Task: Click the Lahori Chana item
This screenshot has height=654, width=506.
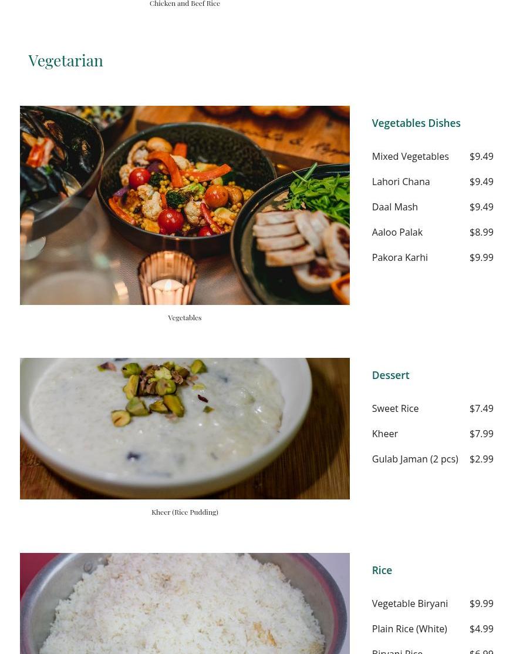Action: [x=400, y=182]
